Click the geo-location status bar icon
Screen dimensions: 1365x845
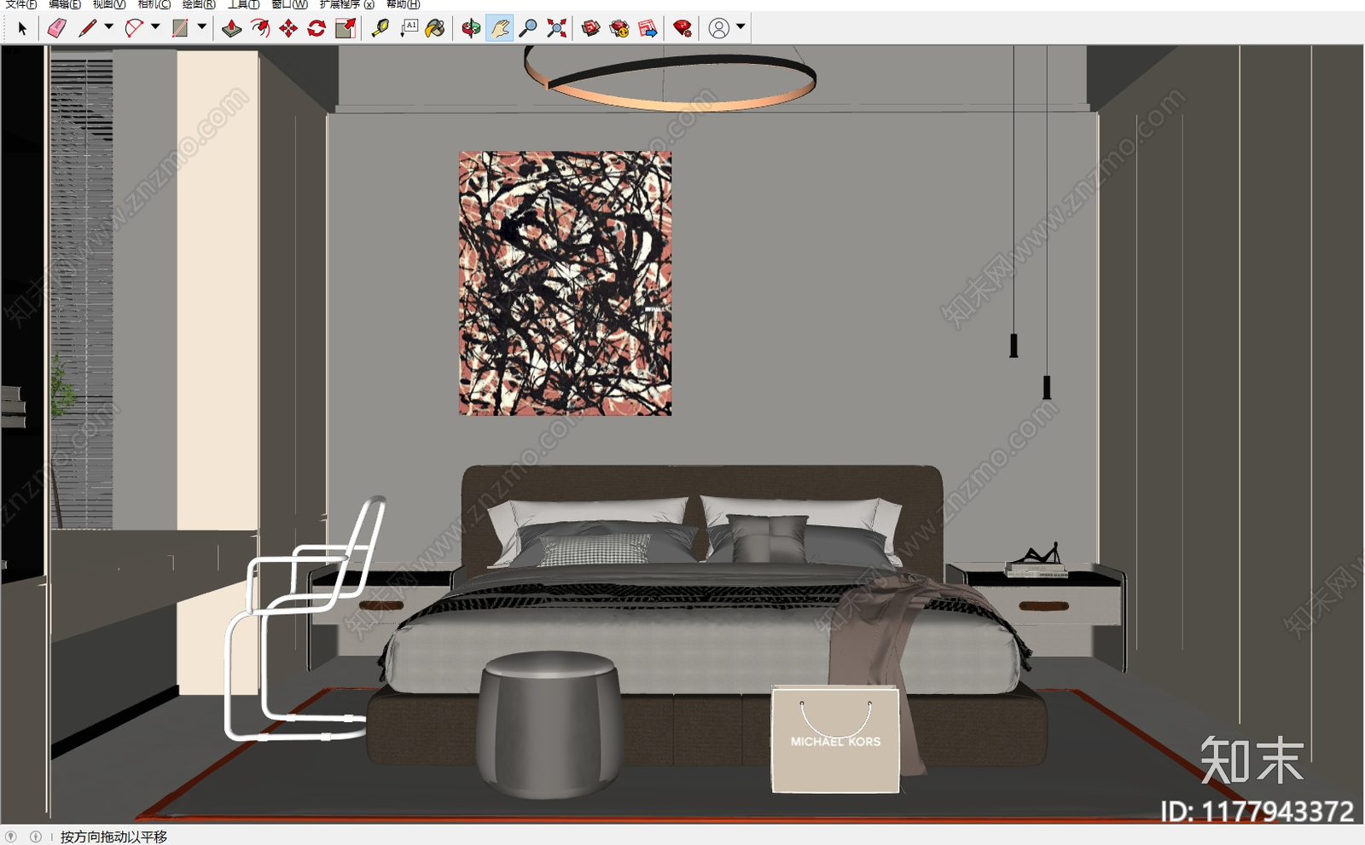(x=11, y=836)
